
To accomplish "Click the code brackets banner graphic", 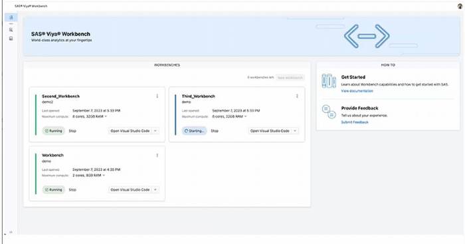I will (367, 36).
